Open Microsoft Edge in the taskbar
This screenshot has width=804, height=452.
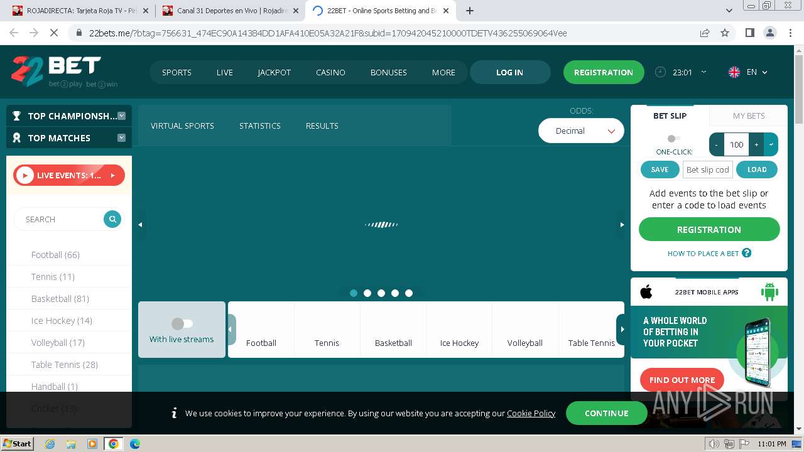pyautogui.click(x=134, y=444)
